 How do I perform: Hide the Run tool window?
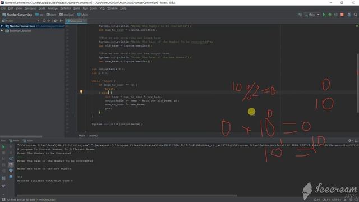coord(356,141)
